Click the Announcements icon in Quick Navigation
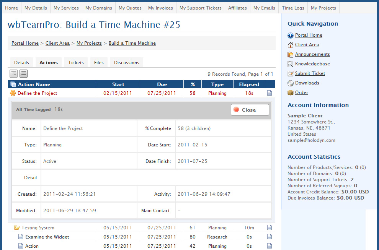The image size is (379, 250). [x=291, y=54]
